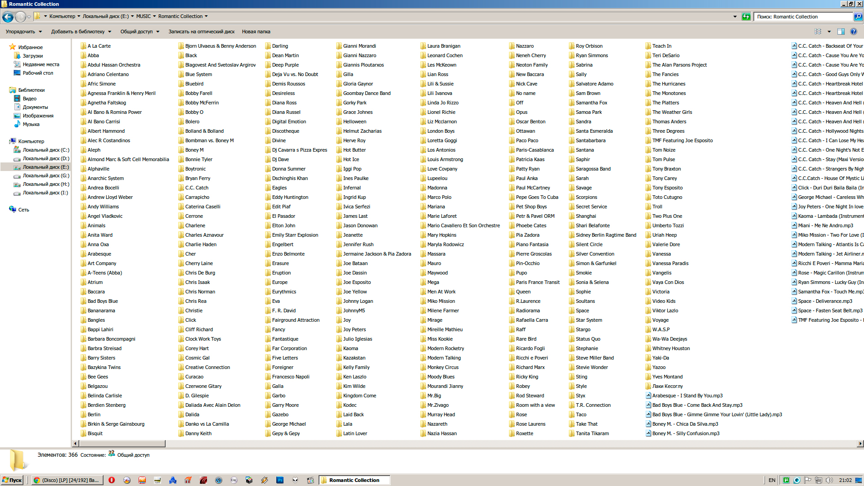Image resolution: width=864 pixels, height=486 pixels.
Task: Select the Modern Talking folder
Action: pos(444,358)
